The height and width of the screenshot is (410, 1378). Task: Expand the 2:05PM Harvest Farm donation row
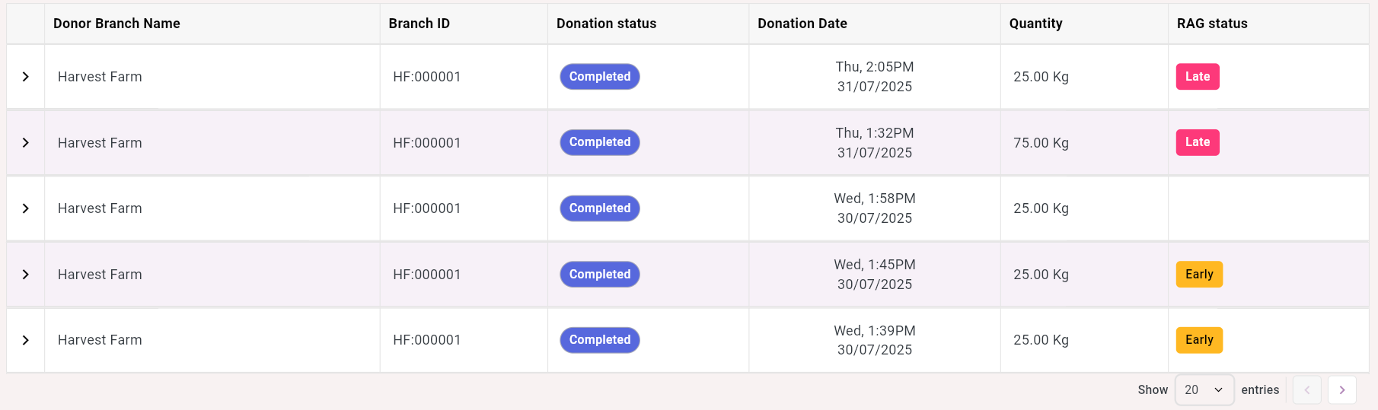coord(26,77)
